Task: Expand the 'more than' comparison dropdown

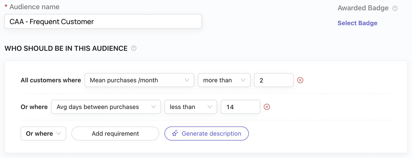Action: click(224, 80)
